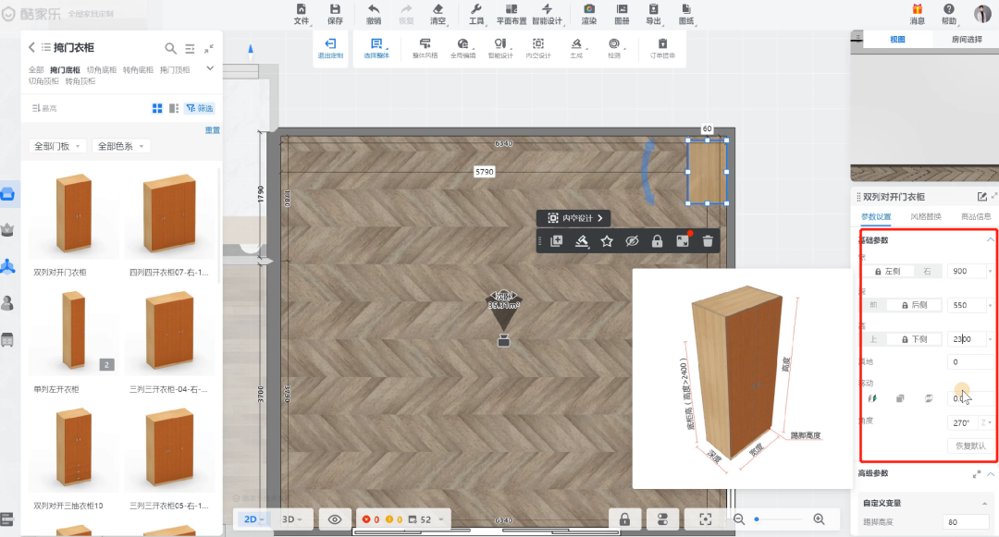
Task: Open the 整体风格 paint roller tool
Action: tap(425, 44)
